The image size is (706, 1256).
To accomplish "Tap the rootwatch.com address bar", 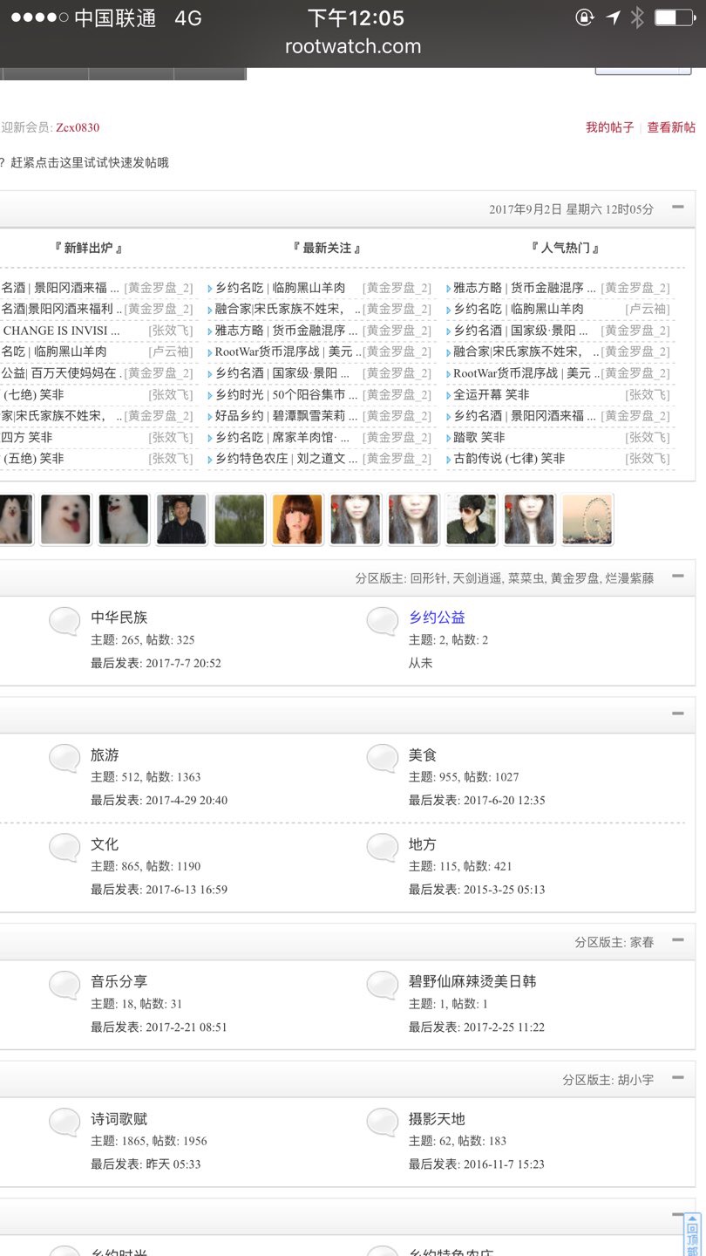I will coord(353,47).
